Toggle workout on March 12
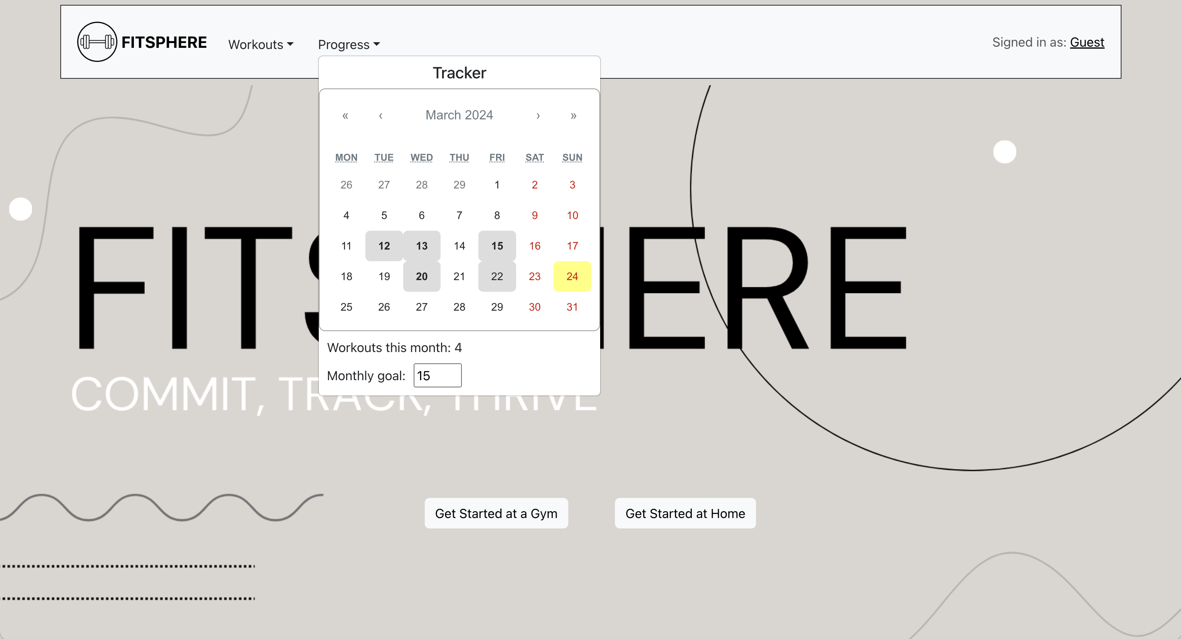 coord(384,246)
